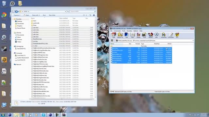Viewport: 209px width, 117px height.
Task: Open the Dropbox desktop shortcut
Action: coord(4,106)
